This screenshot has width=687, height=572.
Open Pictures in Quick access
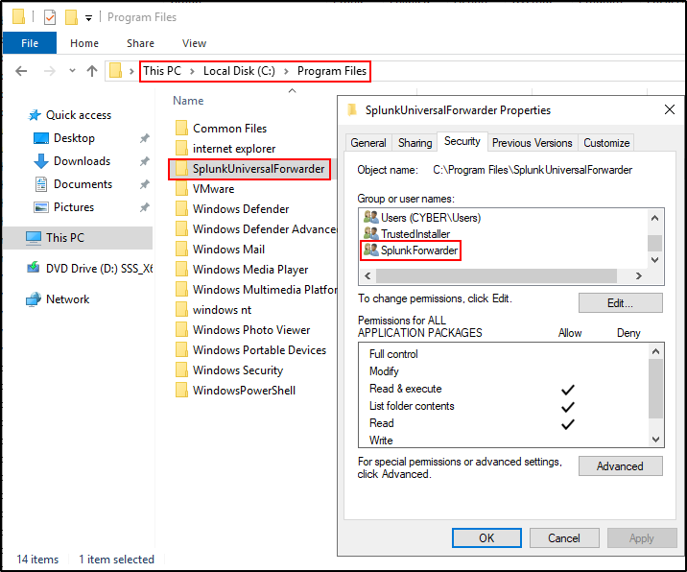click(x=74, y=207)
